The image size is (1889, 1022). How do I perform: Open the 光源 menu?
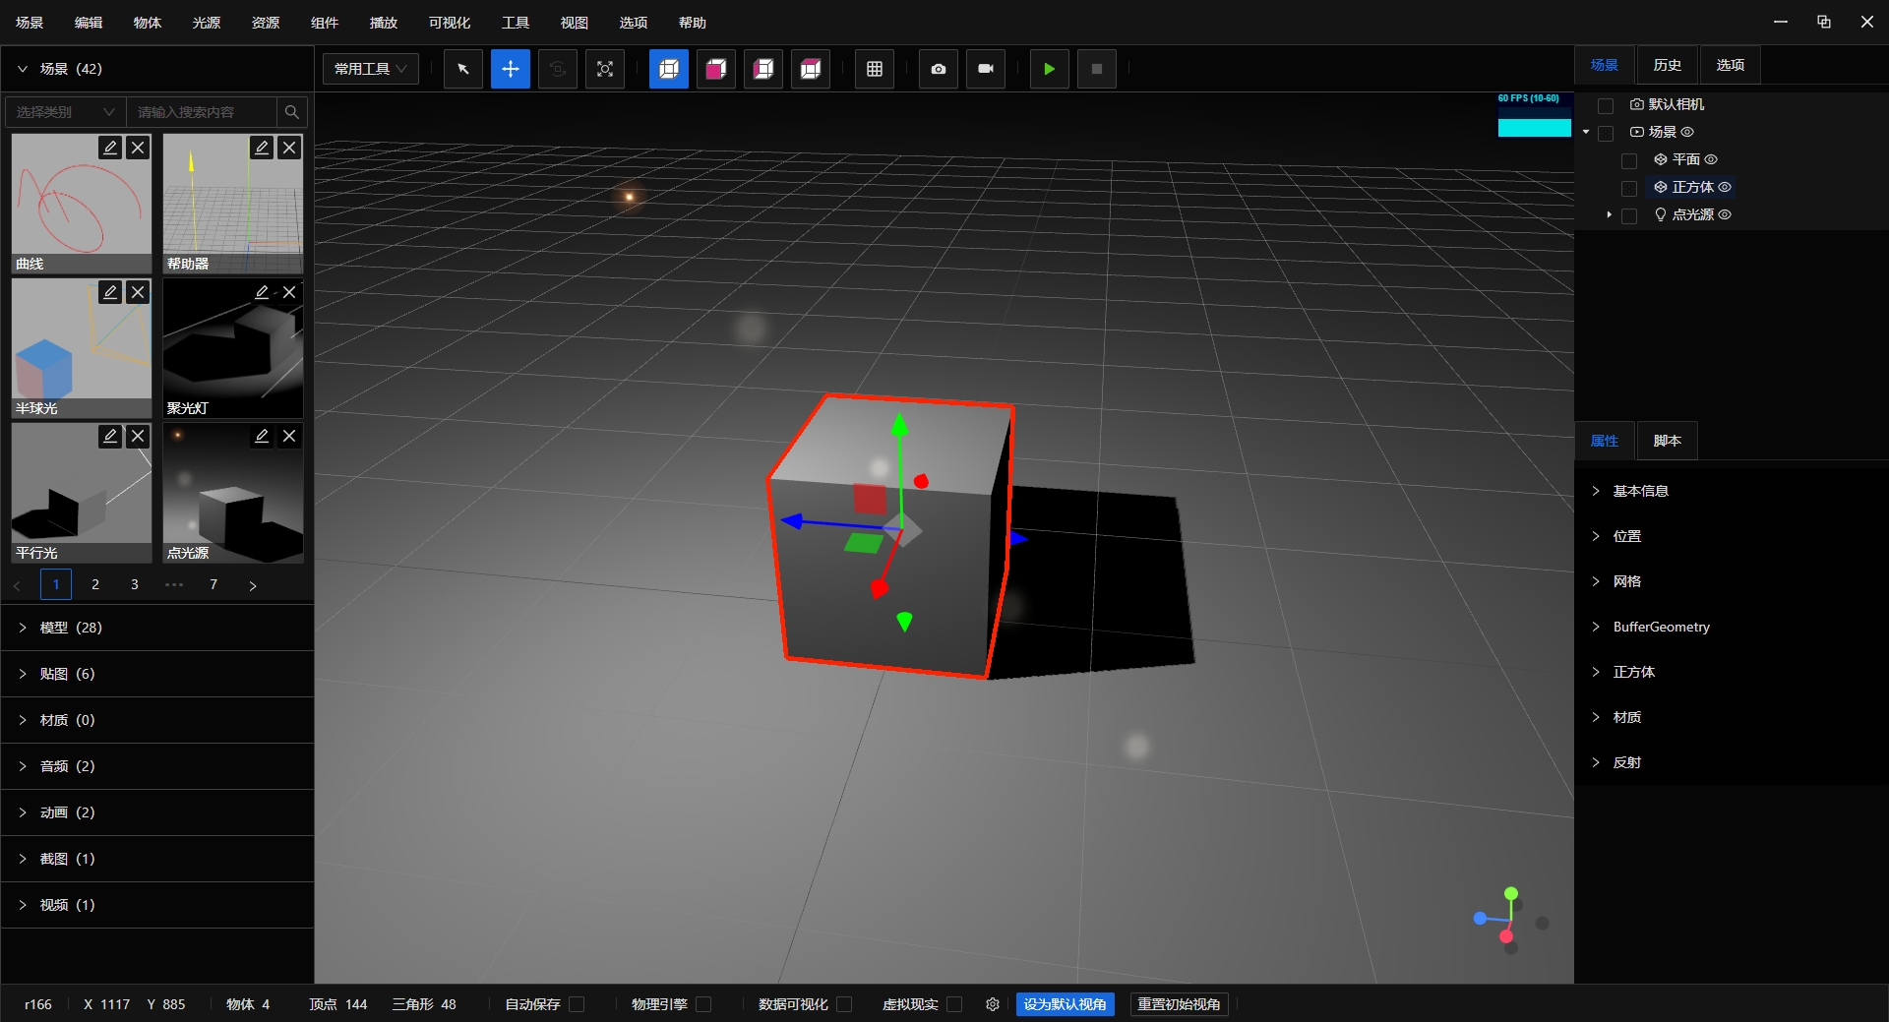(207, 23)
